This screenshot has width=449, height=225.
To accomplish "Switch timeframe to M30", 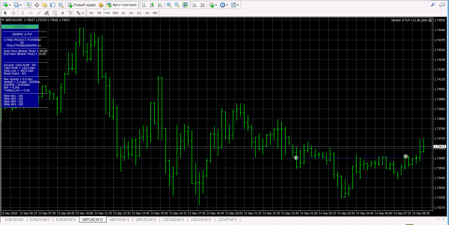I will pos(115,13).
